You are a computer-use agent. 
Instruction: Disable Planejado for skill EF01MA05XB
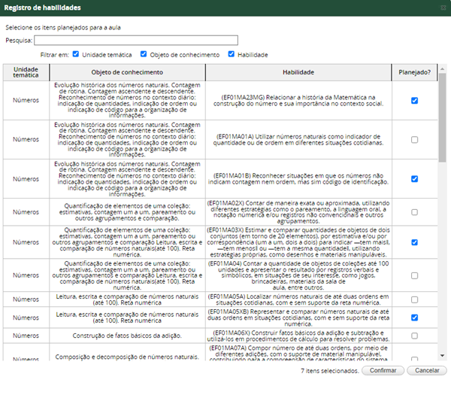(x=415, y=317)
